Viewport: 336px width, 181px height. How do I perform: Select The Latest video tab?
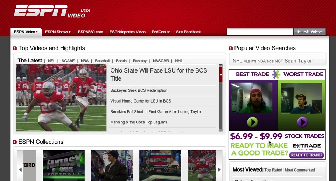click(x=30, y=61)
